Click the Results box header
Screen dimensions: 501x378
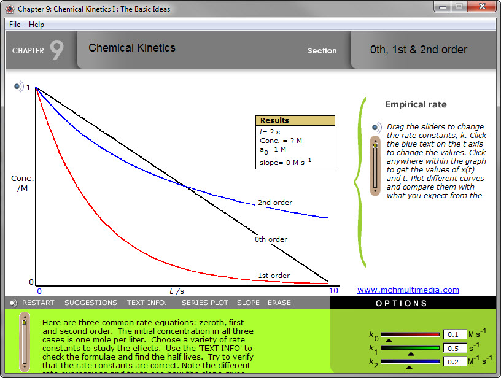pos(295,120)
